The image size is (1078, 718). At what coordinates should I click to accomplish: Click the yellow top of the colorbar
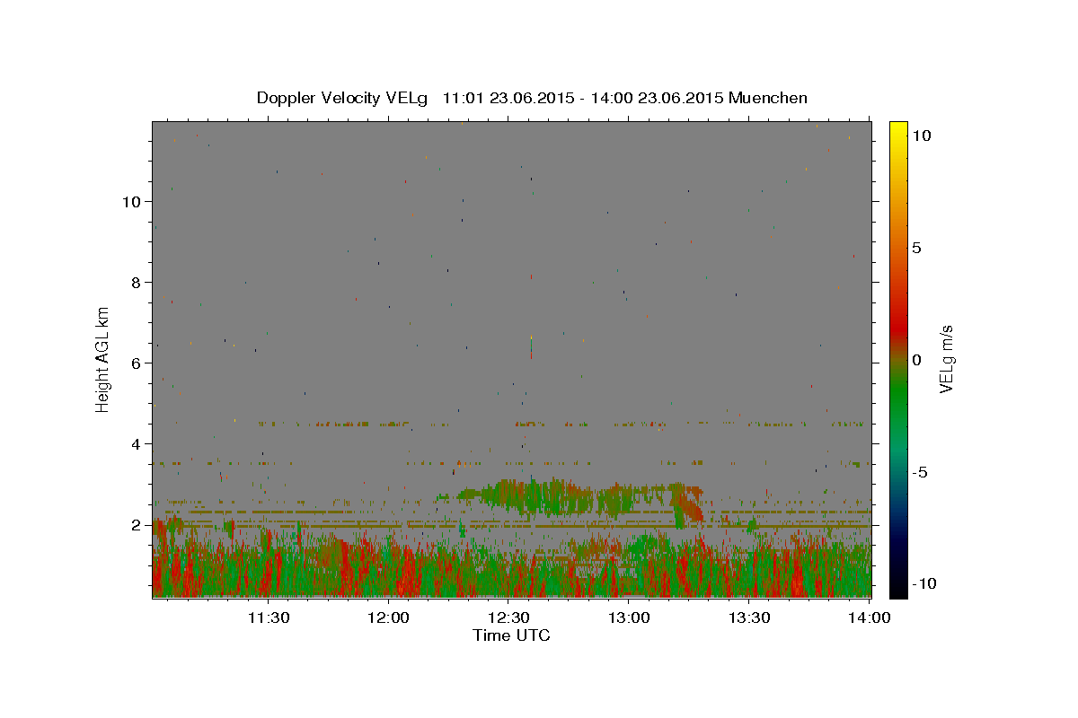click(898, 130)
